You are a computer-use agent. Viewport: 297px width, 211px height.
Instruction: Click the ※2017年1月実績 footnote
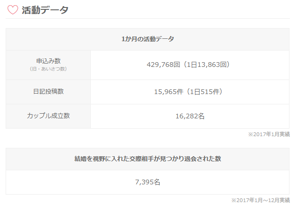pyautogui.click(x=269, y=134)
